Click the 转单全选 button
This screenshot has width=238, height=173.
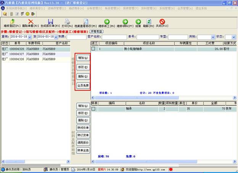pyautogui.click(x=83, y=150)
